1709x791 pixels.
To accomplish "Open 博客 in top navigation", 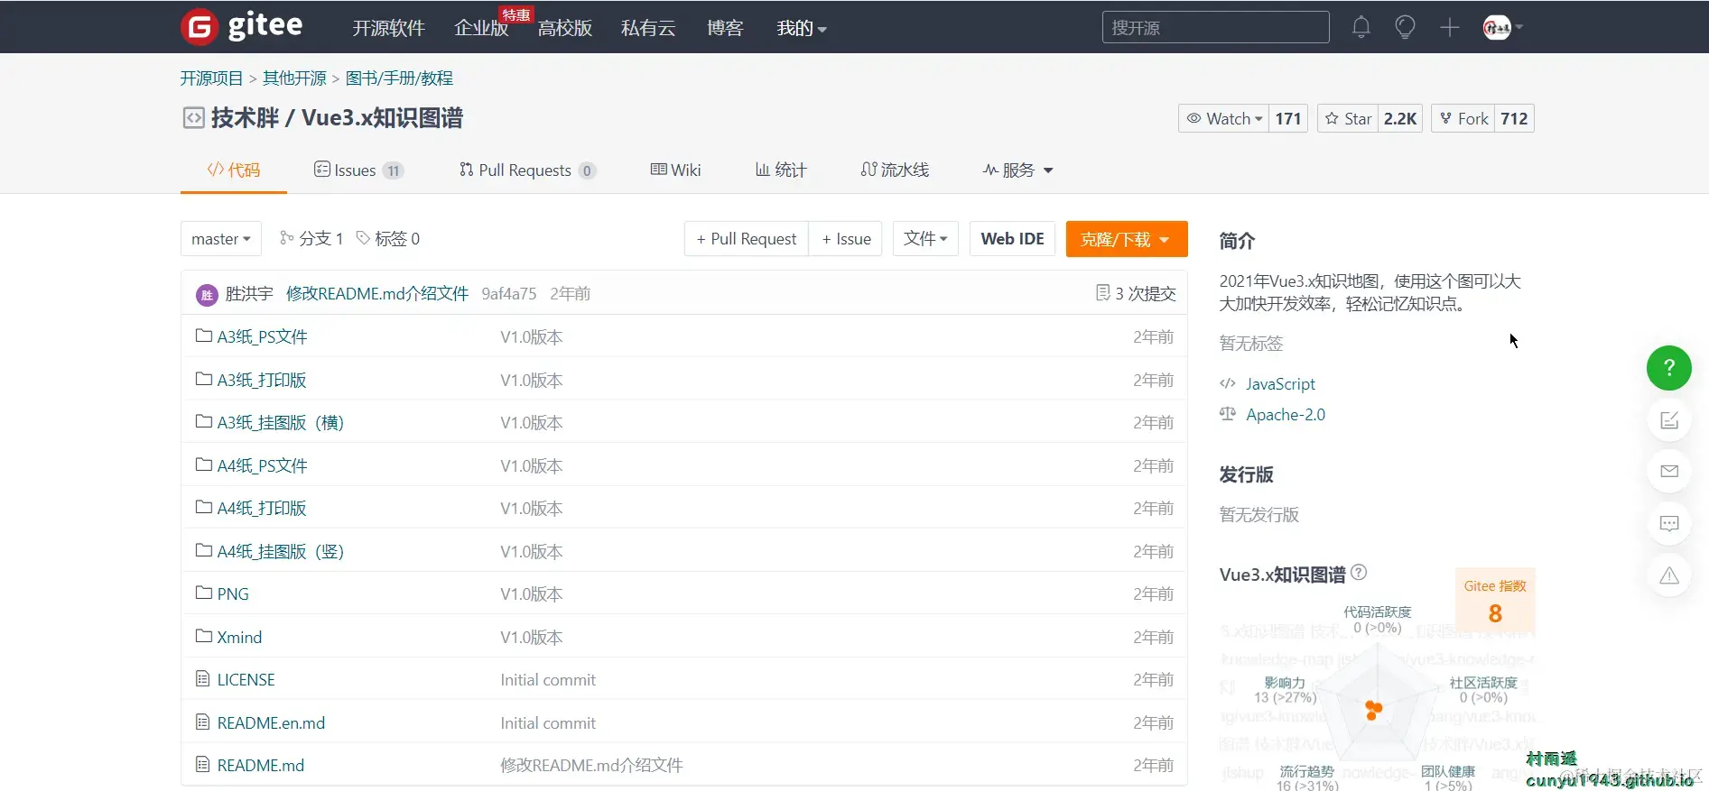I will (725, 28).
